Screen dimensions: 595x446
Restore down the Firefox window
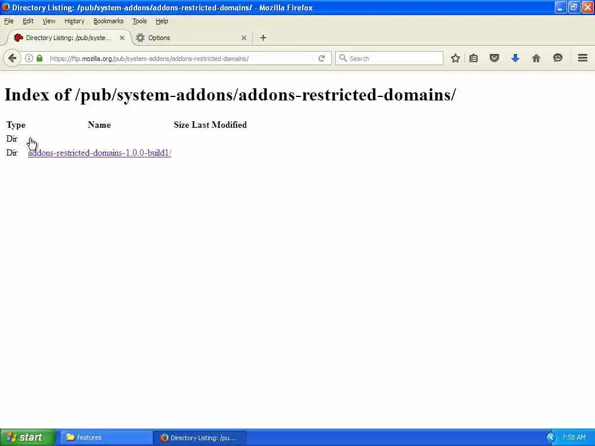[x=574, y=7]
